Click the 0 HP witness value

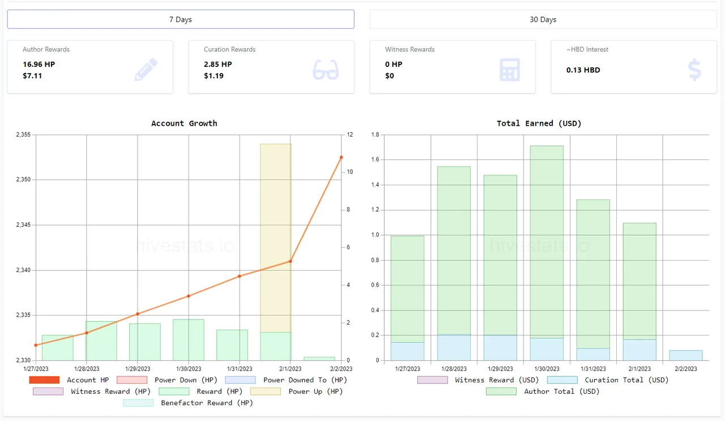click(x=394, y=64)
